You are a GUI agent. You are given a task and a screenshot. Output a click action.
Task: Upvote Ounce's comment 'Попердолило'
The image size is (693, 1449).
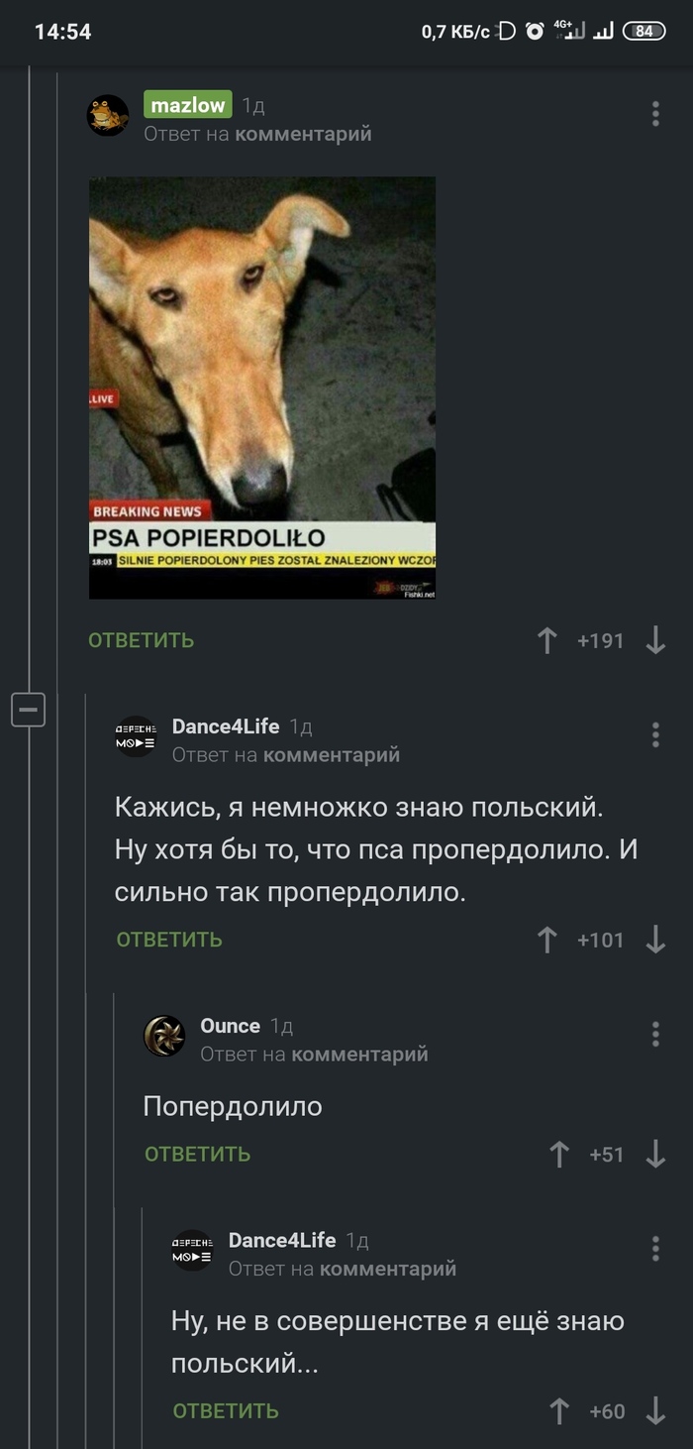(559, 1154)
